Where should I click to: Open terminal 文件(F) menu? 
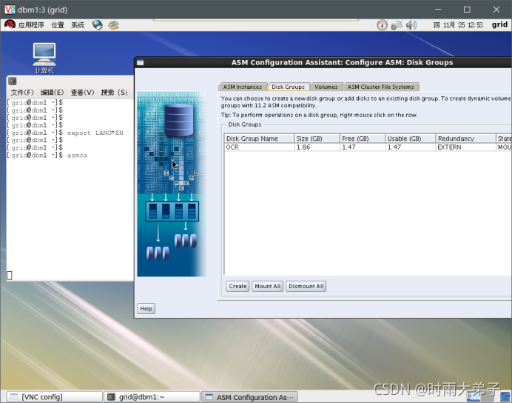[22, 93]
